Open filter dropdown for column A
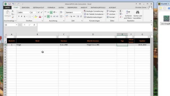The image size is (170, 96). coord(15,37)
